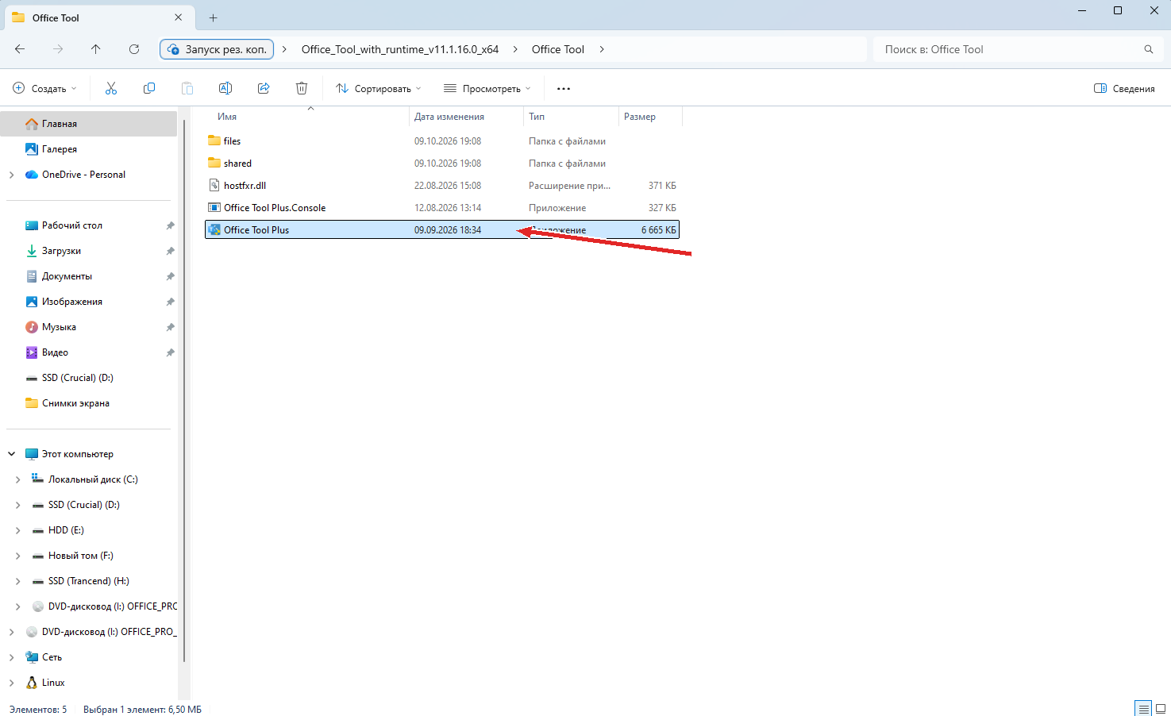The width and height of the screenshot is (1171, 716).
Task: Open a new tab with plus icon
Action: [213, 17]
